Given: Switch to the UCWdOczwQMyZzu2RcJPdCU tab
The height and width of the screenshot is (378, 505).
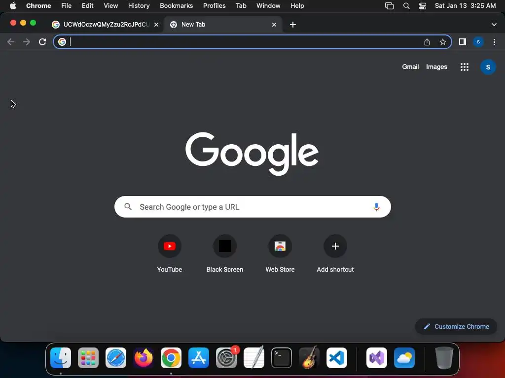Looking at the screenshot, I should (105, 25).
